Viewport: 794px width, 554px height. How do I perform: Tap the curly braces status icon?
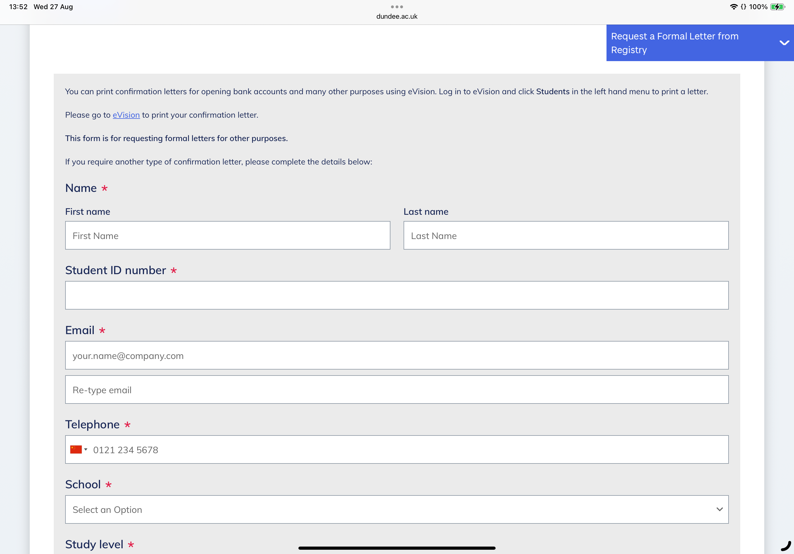[x=743, y=7]
